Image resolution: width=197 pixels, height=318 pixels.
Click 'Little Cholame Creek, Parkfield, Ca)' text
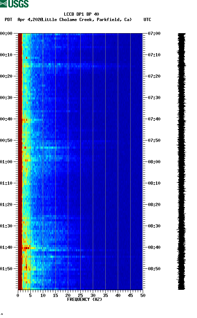click(87, 20)
